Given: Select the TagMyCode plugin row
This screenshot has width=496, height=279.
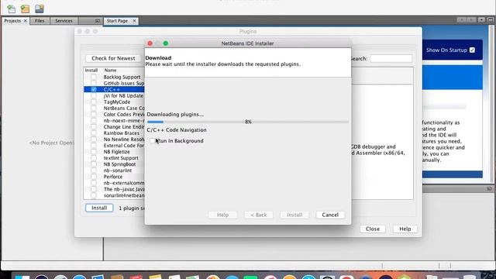Looking at the screenshot, I should pyautogui.click(x=114, y=102).
